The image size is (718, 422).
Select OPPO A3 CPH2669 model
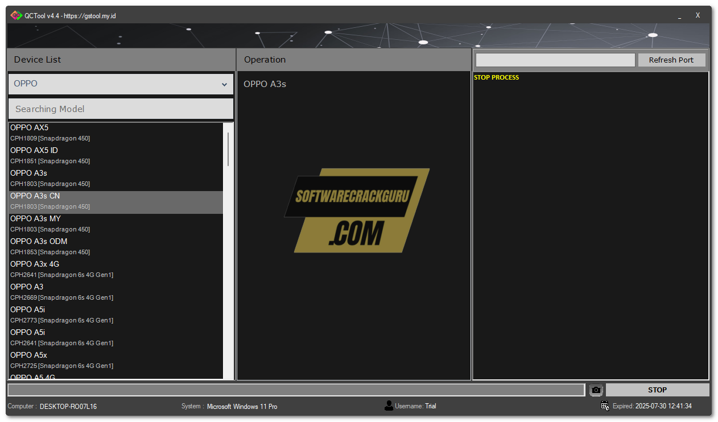[x=115, y=292]
